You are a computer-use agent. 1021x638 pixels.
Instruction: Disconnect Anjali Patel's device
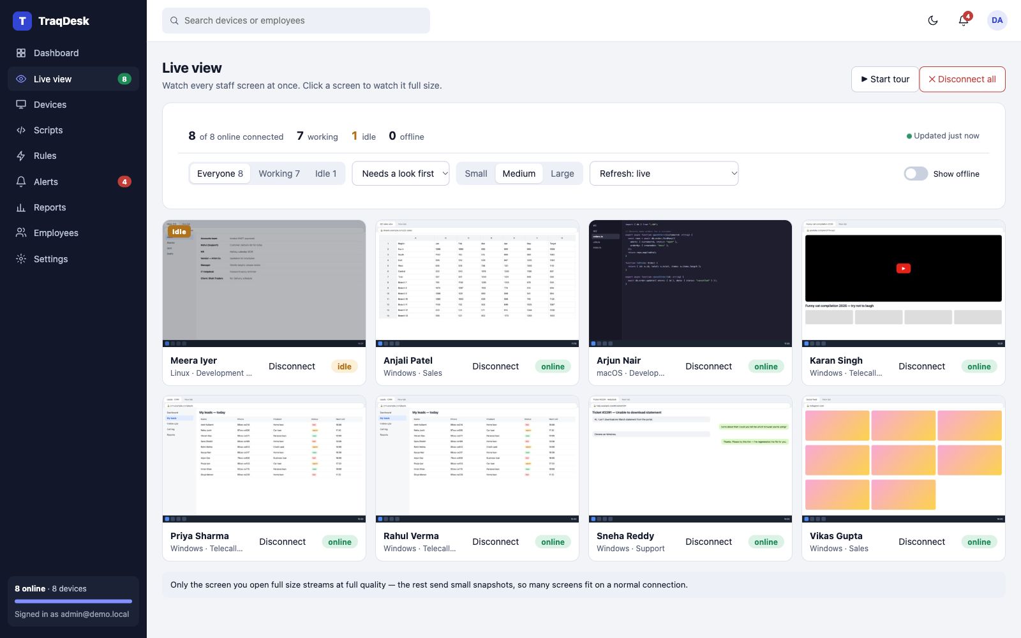click(495, 366)
